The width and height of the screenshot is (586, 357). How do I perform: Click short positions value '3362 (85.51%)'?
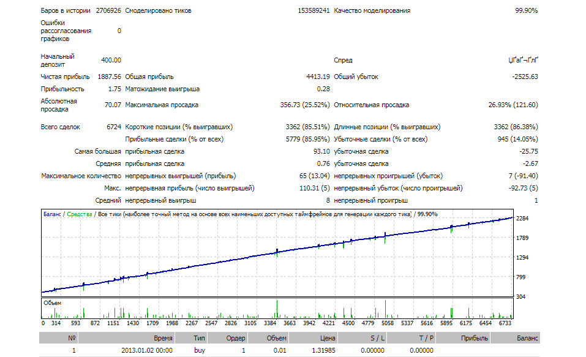click(x=307, y=127)
